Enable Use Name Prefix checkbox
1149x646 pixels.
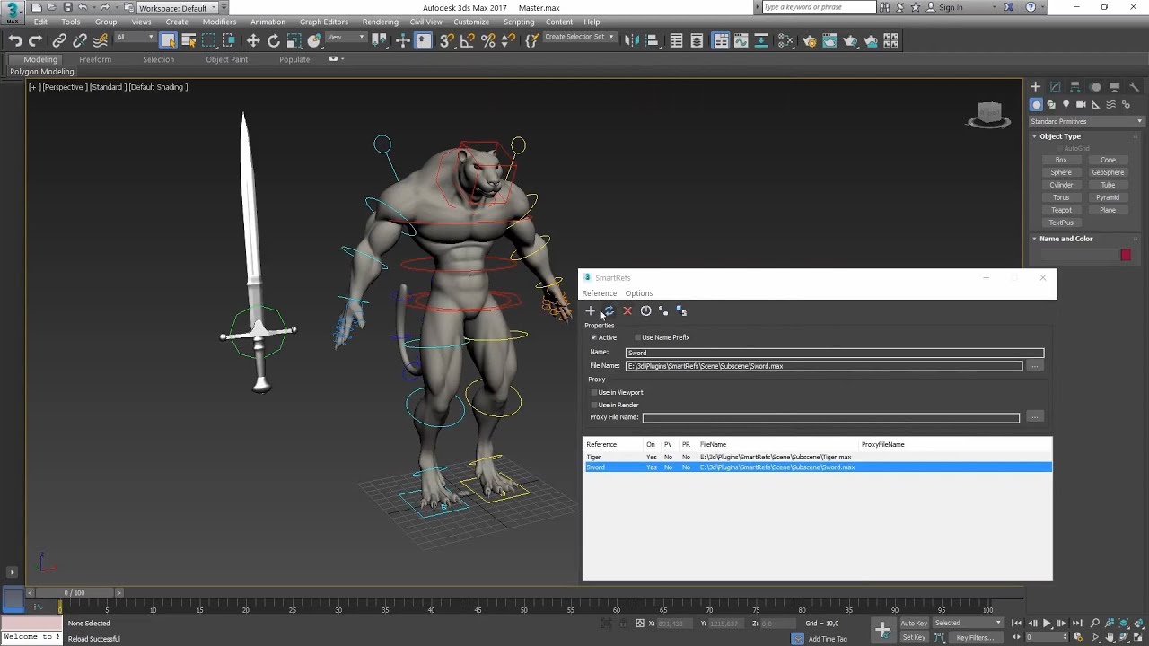coord(637,337)
